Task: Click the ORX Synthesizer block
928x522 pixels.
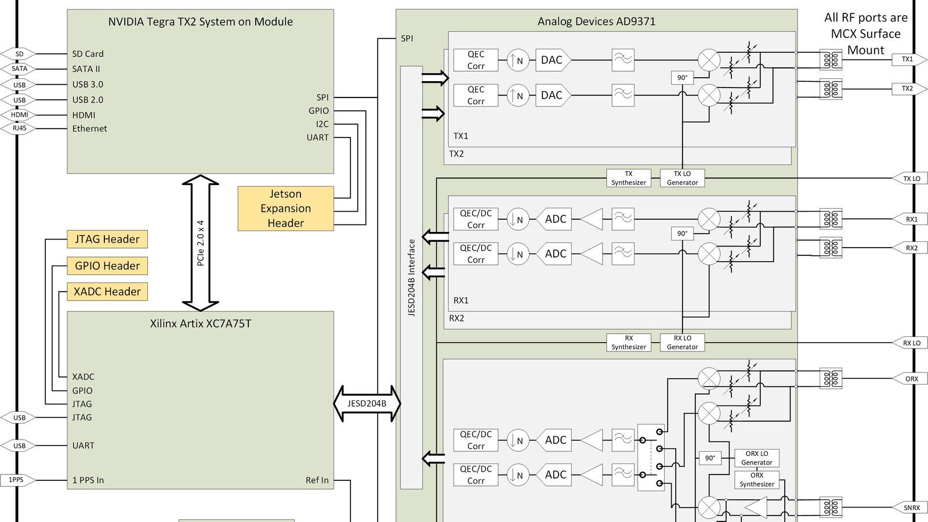Action: 757,480
